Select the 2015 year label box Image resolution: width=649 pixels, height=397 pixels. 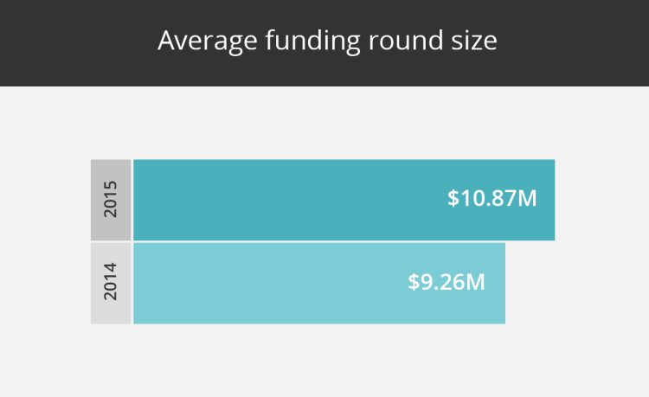111,200
